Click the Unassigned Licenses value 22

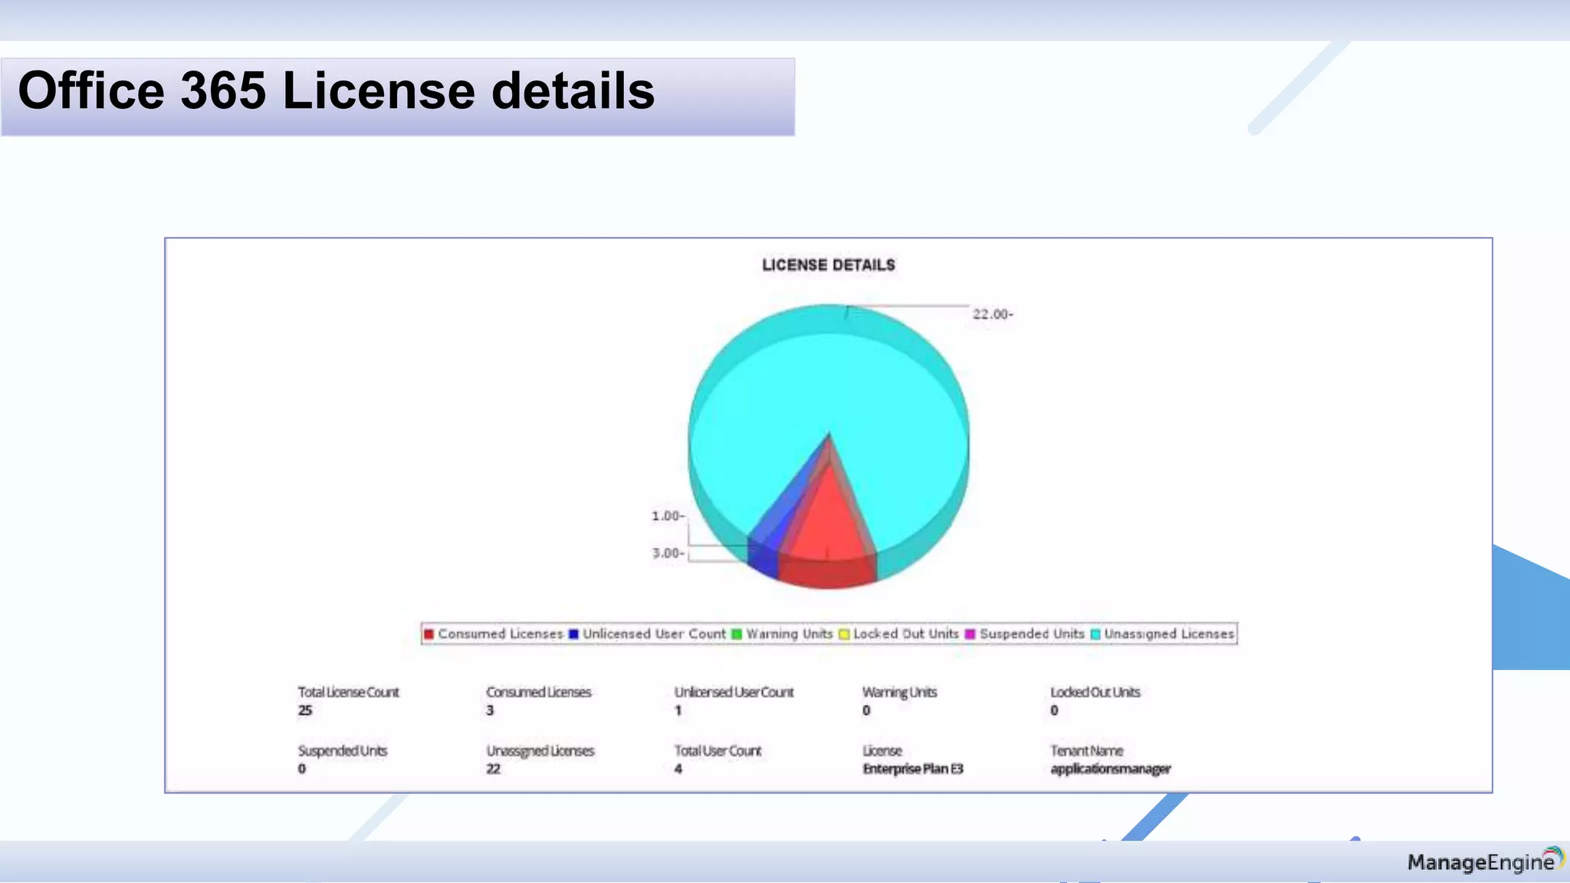[493, 769]
